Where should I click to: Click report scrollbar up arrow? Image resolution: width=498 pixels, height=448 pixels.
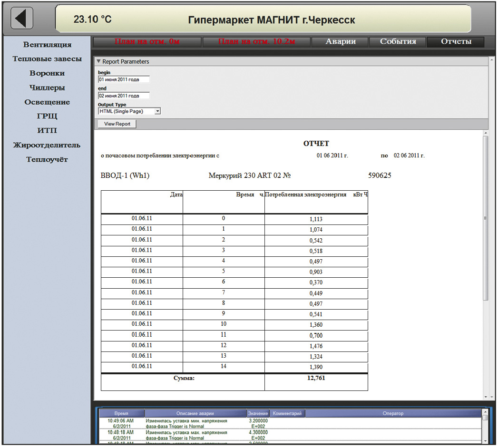coord(485,132)
